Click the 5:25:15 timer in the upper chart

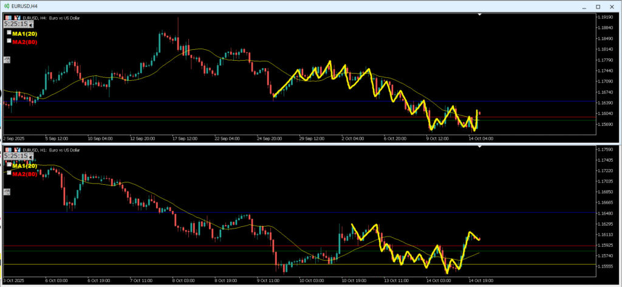tap(16, 25)
